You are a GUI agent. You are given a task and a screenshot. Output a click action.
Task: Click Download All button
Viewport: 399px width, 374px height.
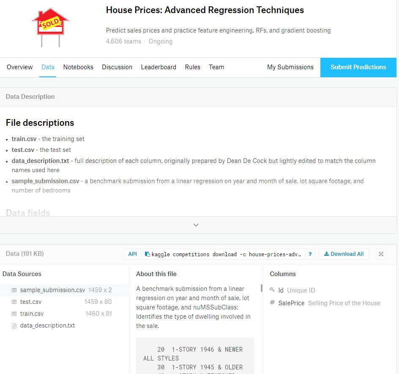(x=344, y=254)
